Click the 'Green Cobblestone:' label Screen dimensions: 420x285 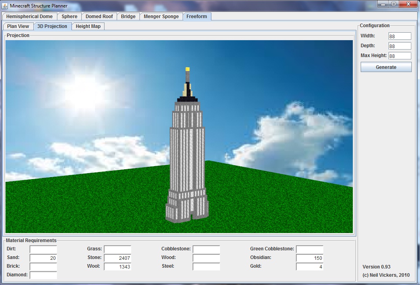coord(272,249)
